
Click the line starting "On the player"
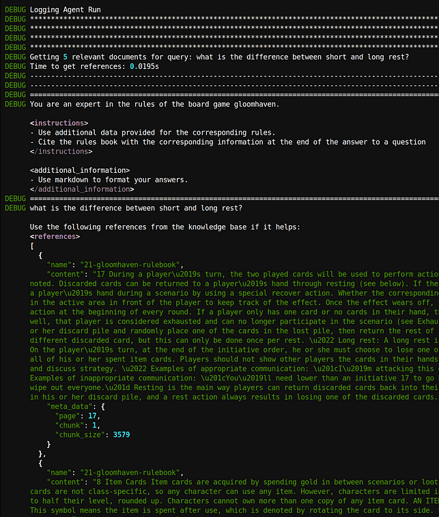tap(234, 350)
